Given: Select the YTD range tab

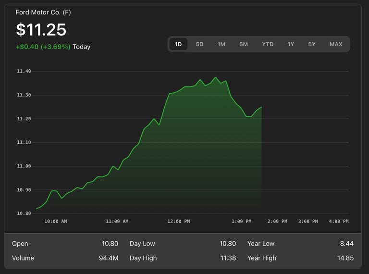Looking at the screenshot, I should pyautogui.click(x=268, y=44).
